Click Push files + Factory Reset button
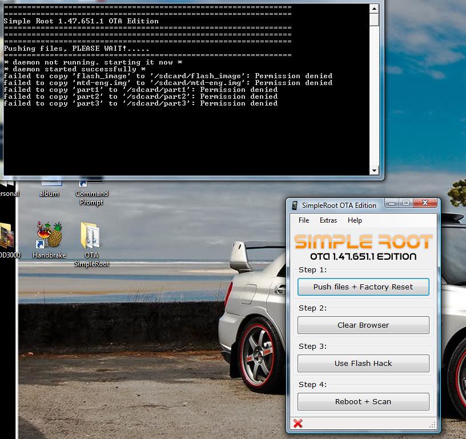 tap(363, 287)
